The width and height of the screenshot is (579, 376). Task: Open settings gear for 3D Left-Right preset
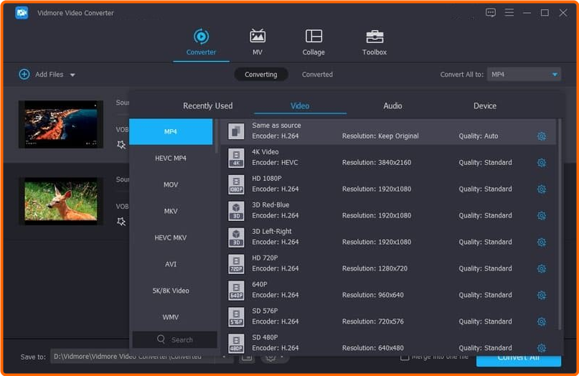coord(542,243)
